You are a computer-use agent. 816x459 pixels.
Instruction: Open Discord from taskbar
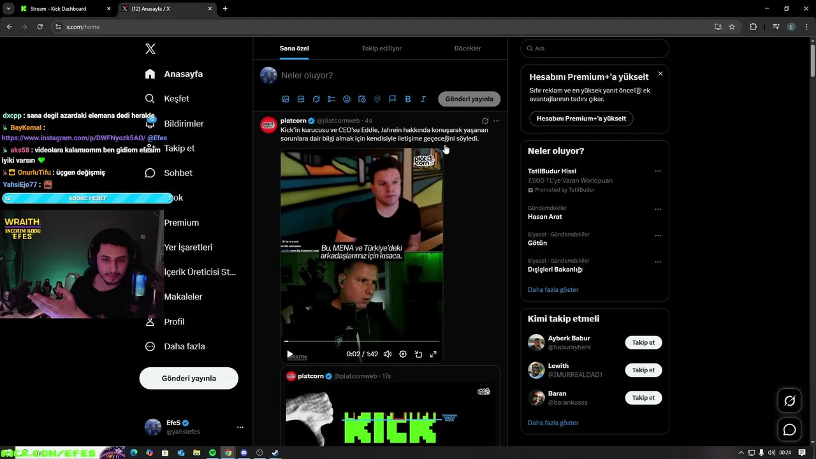[244, 453]
